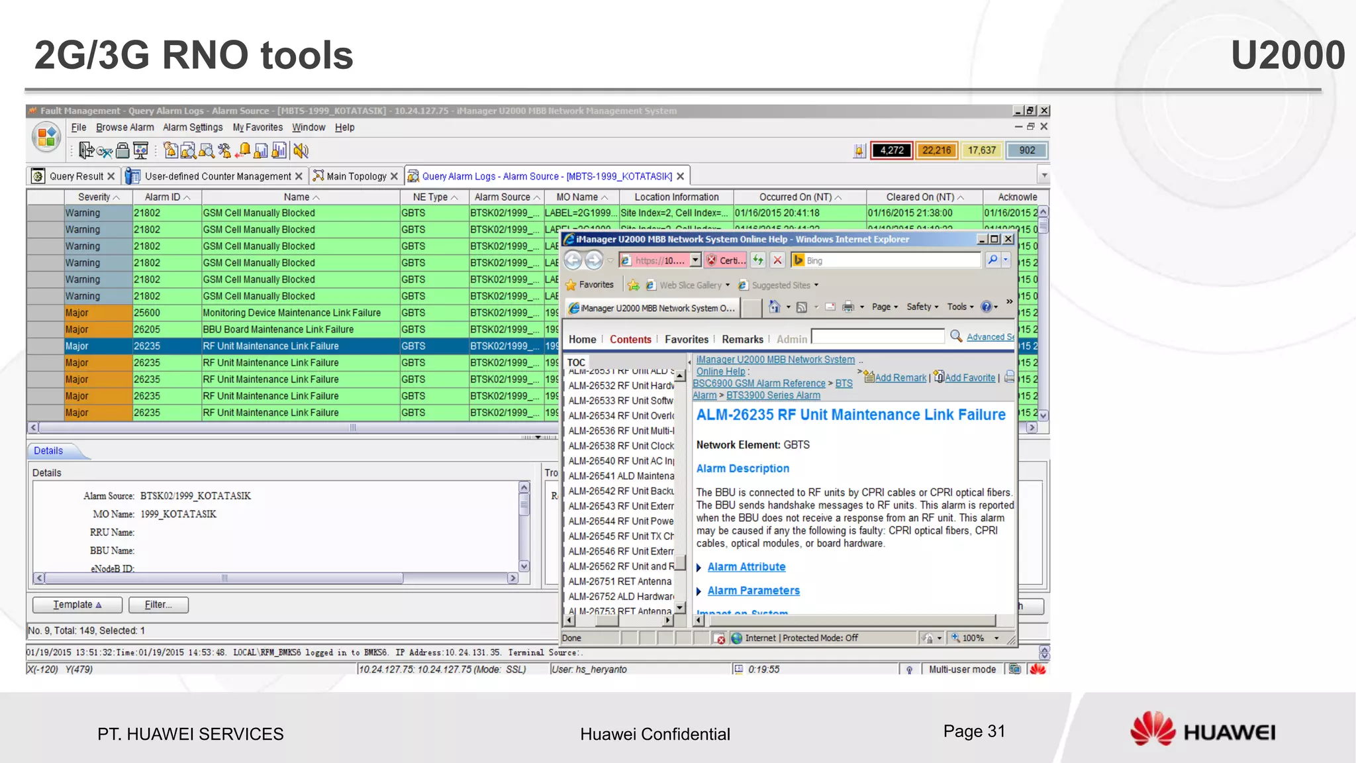1356x763 pixels.
Task: Click the Template button
Action: point(77,605)
